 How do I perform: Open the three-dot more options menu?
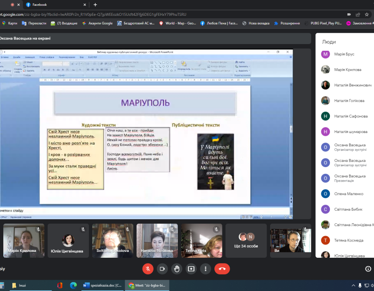coord(205,269)
